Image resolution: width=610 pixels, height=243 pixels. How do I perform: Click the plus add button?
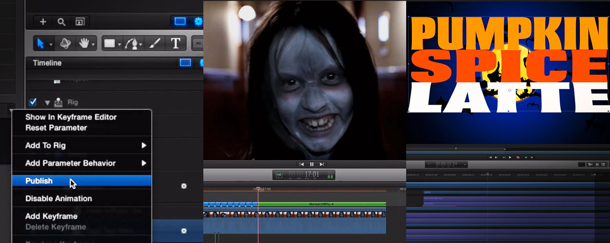(43, 22)
